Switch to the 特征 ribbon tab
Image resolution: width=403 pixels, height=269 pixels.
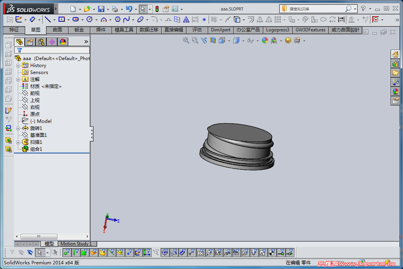[14, 30]
